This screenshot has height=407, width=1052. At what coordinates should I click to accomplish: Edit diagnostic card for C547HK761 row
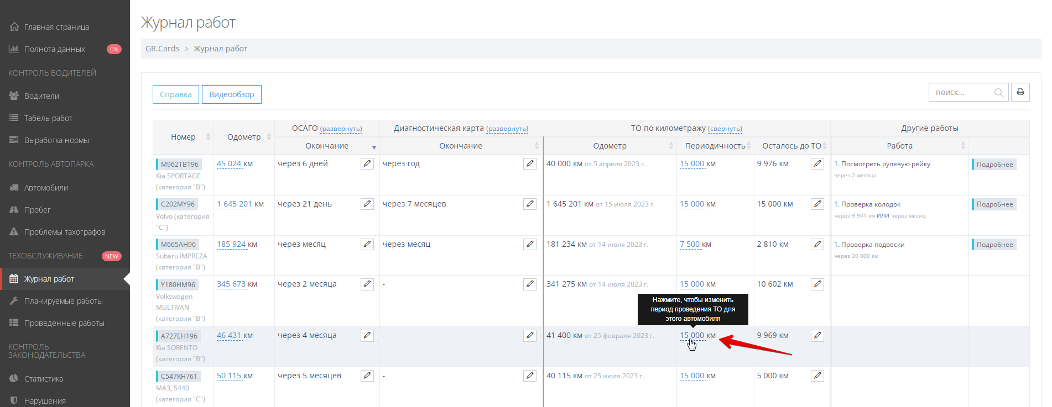point(530,376)
